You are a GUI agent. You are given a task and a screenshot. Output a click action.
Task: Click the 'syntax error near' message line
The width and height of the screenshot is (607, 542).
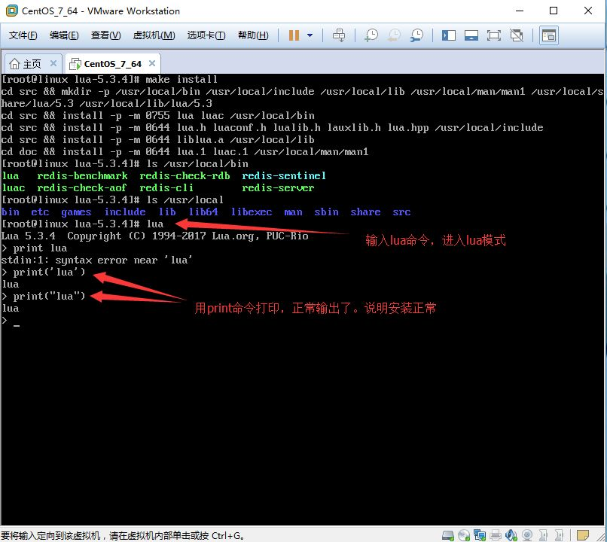click(x=97, y=260)
